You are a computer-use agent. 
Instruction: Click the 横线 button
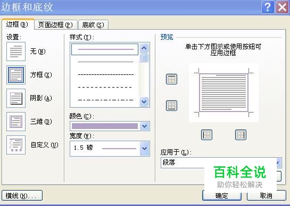22,196
